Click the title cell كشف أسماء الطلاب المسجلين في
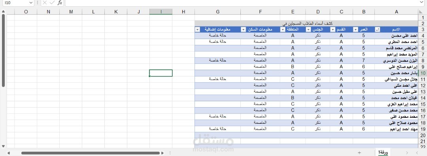 [x=306, y=24]
